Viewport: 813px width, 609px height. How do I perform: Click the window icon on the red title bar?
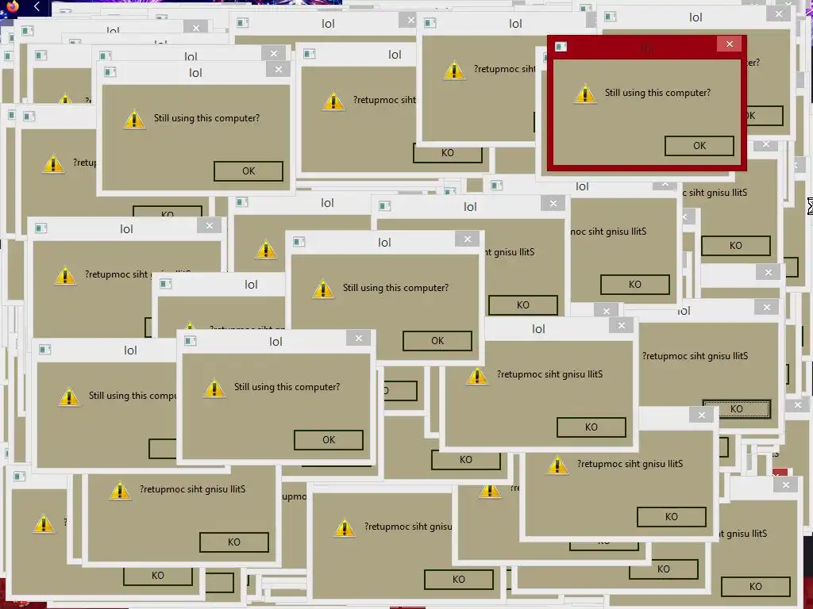pos(561,47)
